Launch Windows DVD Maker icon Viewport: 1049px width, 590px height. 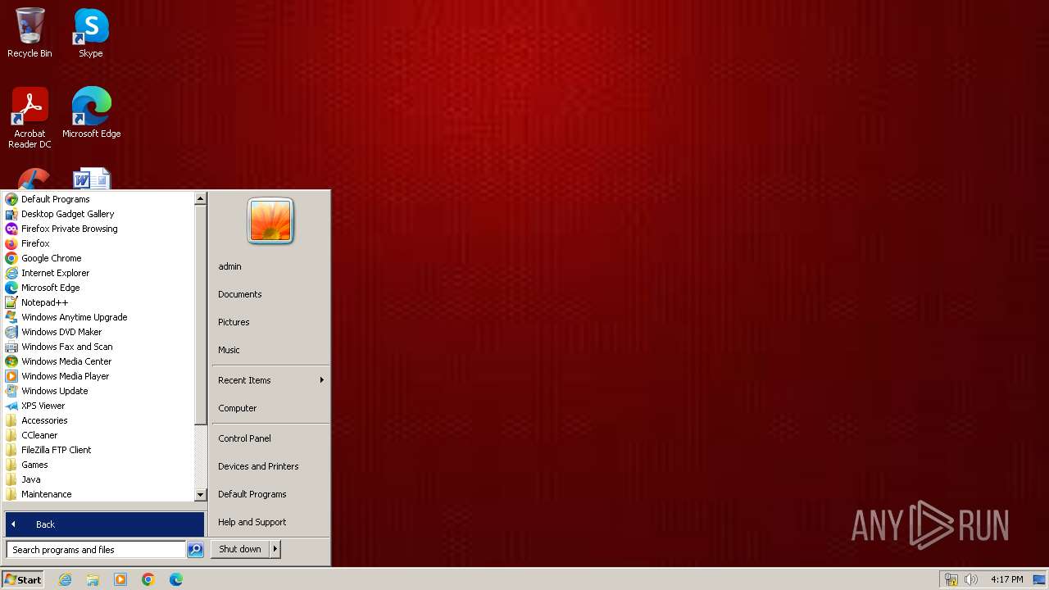[x=11, y=332]
